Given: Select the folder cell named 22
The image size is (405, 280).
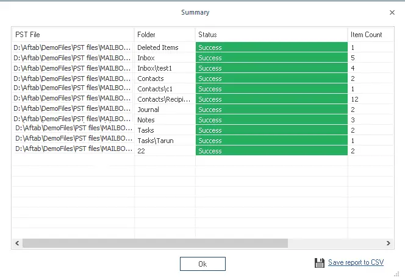Looking at the screenshot, I should click(165, 151).
